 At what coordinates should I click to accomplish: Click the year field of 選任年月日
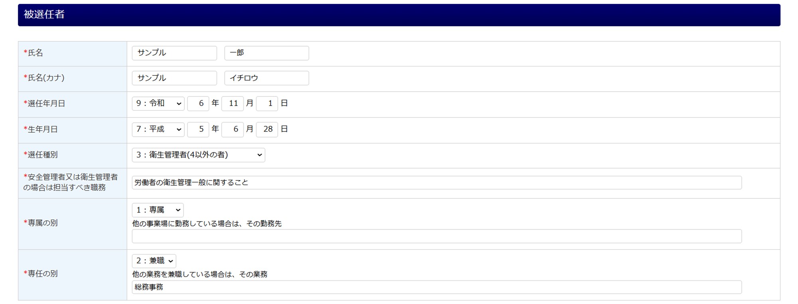[198, 104]
